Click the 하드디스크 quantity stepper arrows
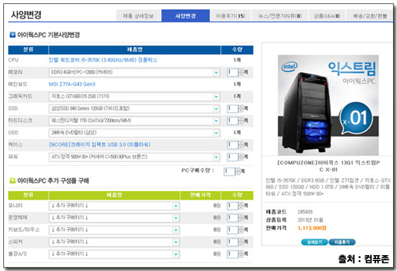This screenshot has height=271, width=397. 241,121
